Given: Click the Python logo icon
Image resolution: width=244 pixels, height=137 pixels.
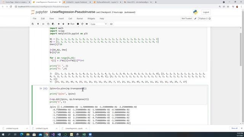Looking at the screenshot, I should (196, 12).
